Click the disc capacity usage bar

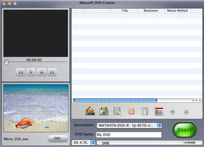(x=150, y=143)
